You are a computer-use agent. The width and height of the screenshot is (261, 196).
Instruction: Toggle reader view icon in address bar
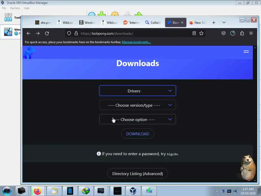[x=194, y=33]
